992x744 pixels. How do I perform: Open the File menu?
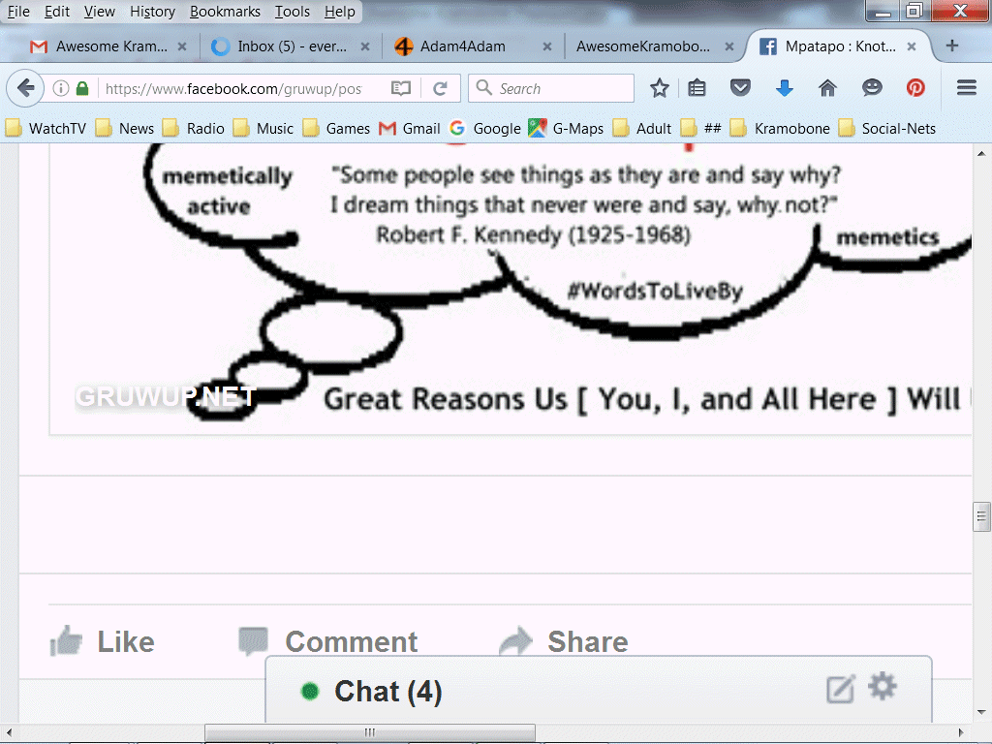pos(18,12)
